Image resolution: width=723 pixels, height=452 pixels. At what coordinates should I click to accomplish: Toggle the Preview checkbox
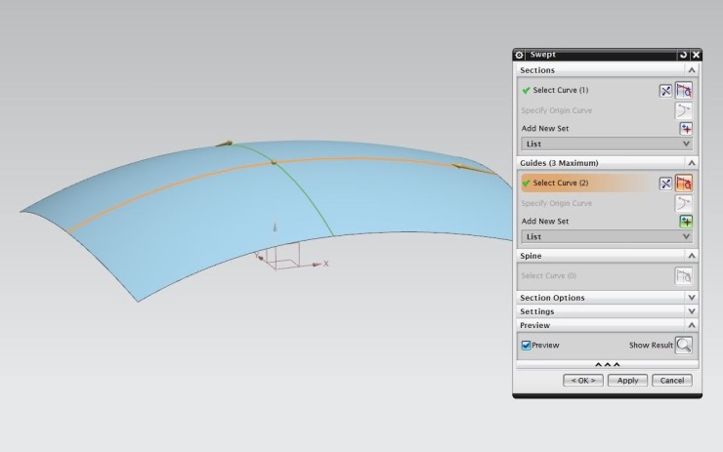(x=526, y=346)
